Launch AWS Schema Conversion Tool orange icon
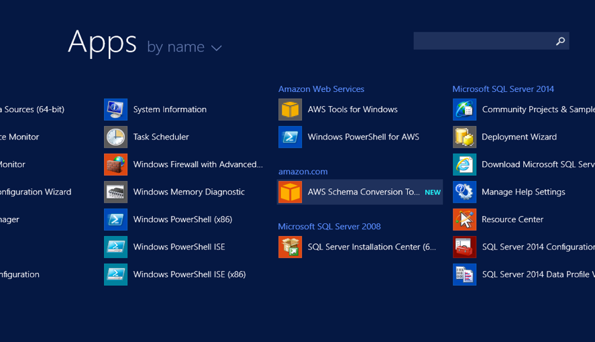Viewport: 595px width, 342px height. click(x=290, y=192)
